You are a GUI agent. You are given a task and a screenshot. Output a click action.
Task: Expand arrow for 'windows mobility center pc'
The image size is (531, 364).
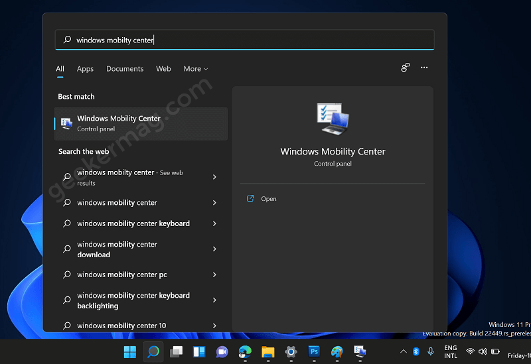coord(214,274)
